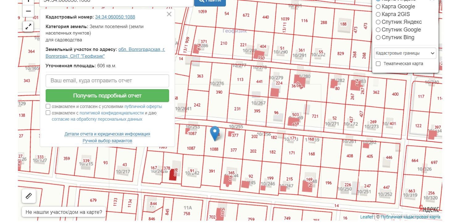Click Не нашли участок/дом на карте button
This screenshot has height=224, width=453.
(x=64, y=212)
